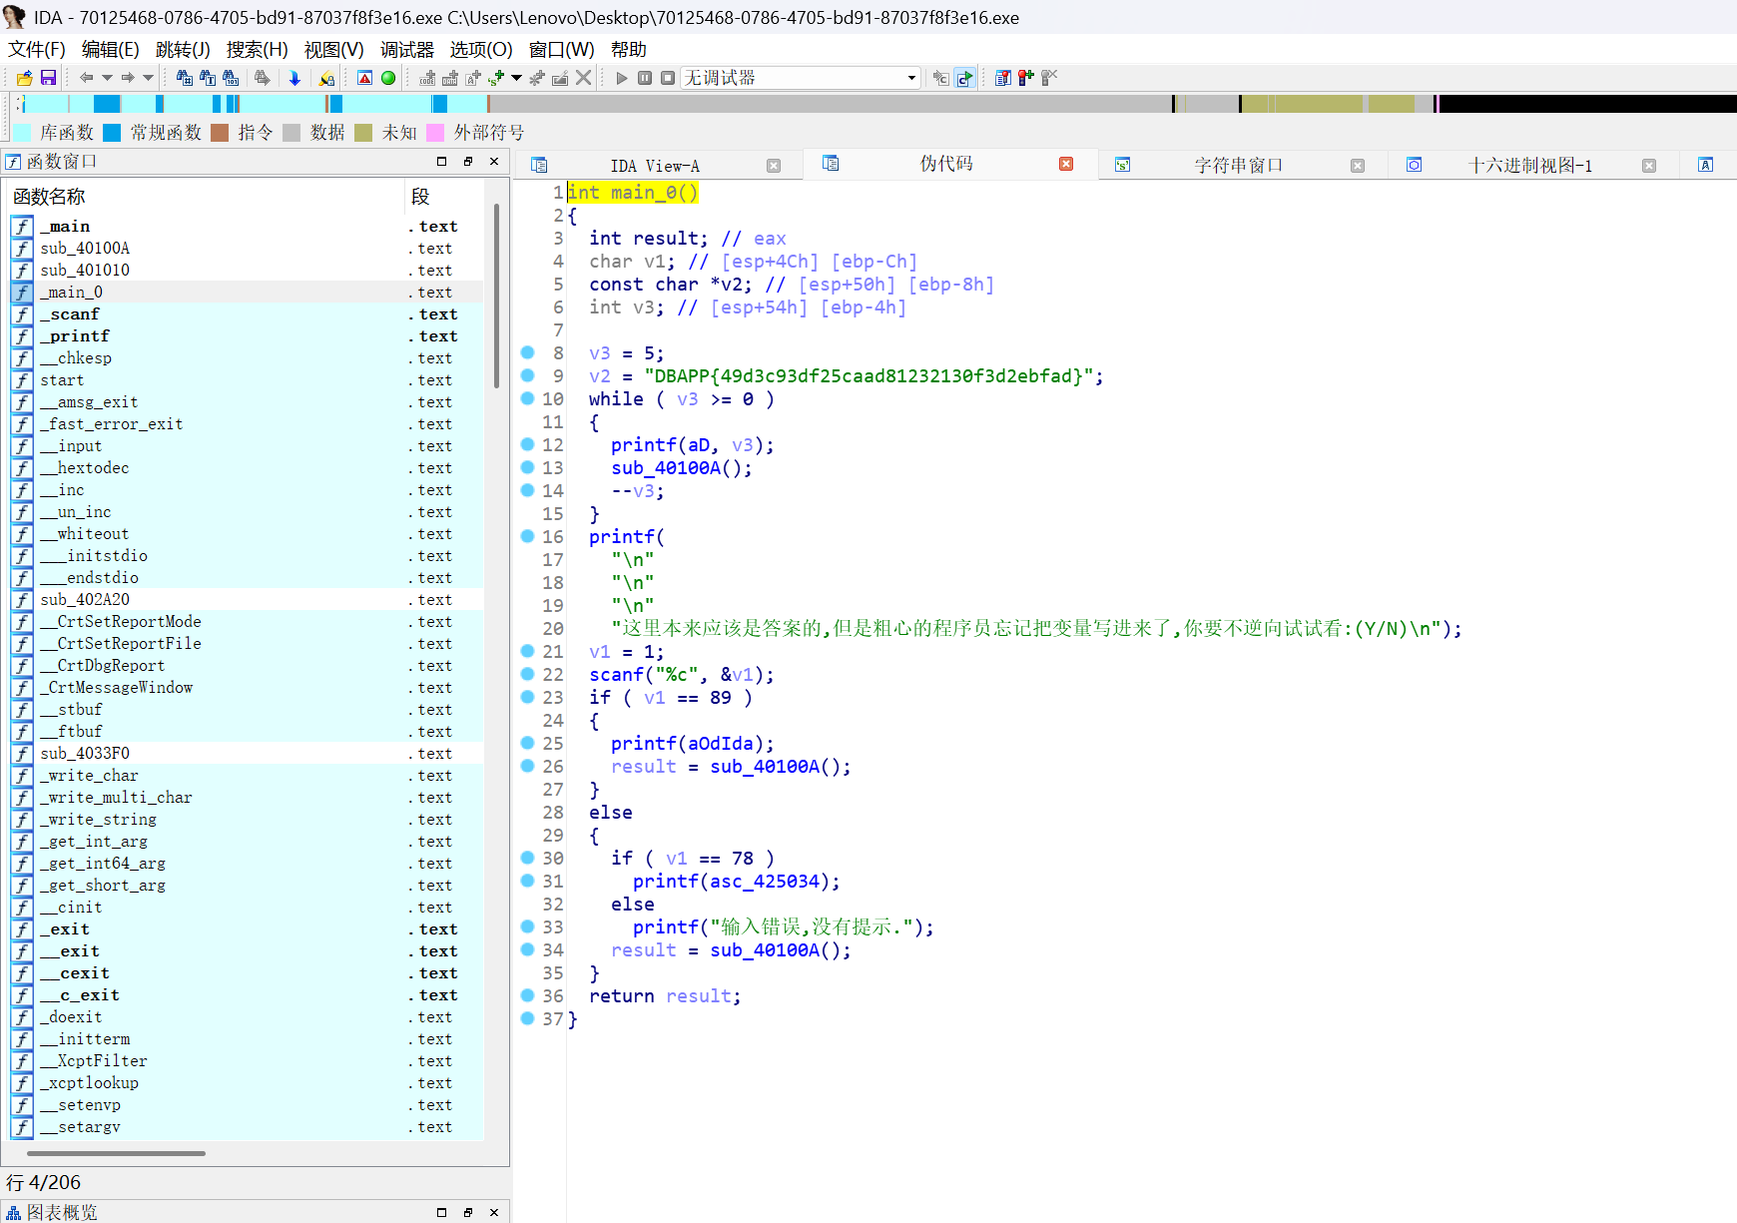Image resolution: width=1737 pixels, height=1223 pixels.
Task: Click the blue down arrow icon
Action: point(294,78)
